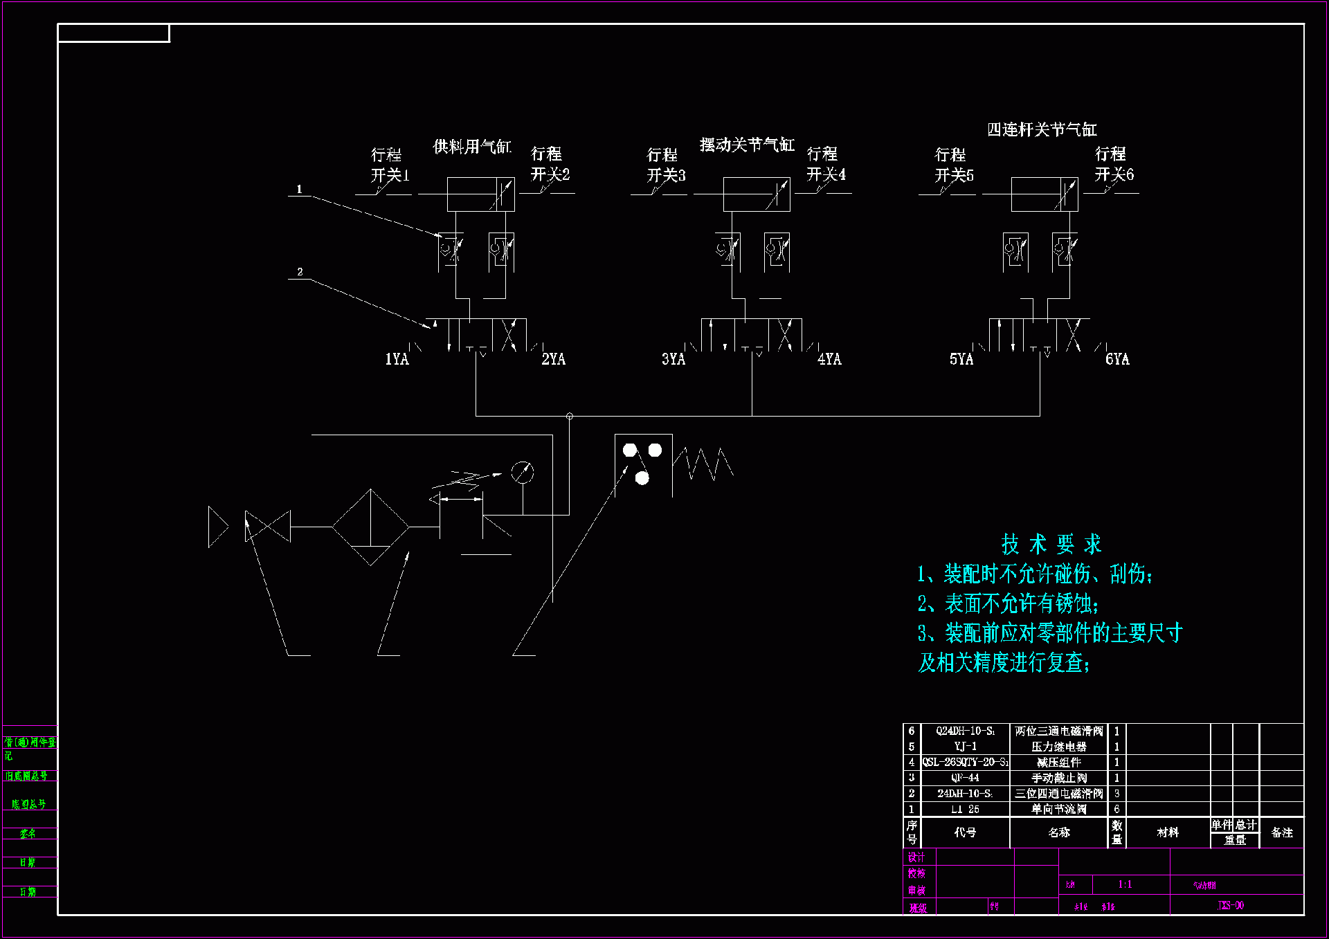
Task: Click the 供料用气缸 cylinder rectangle
Action: click(480, 194)
